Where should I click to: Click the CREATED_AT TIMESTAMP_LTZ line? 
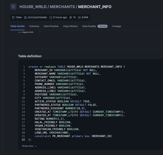coord(80,112)
